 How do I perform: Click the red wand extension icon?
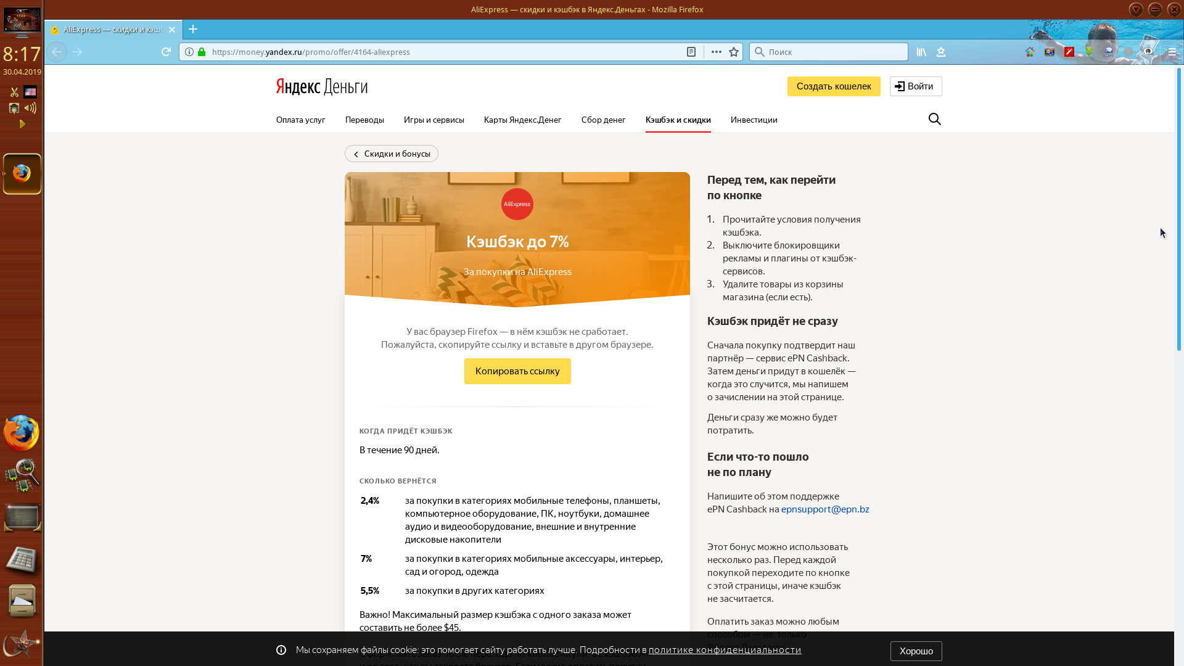(1069, 52)
